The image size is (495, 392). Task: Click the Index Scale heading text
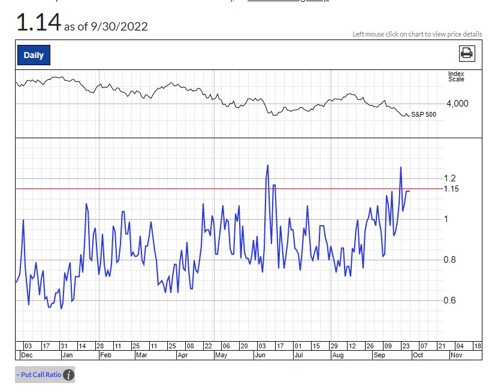click(x=456, y=77)
